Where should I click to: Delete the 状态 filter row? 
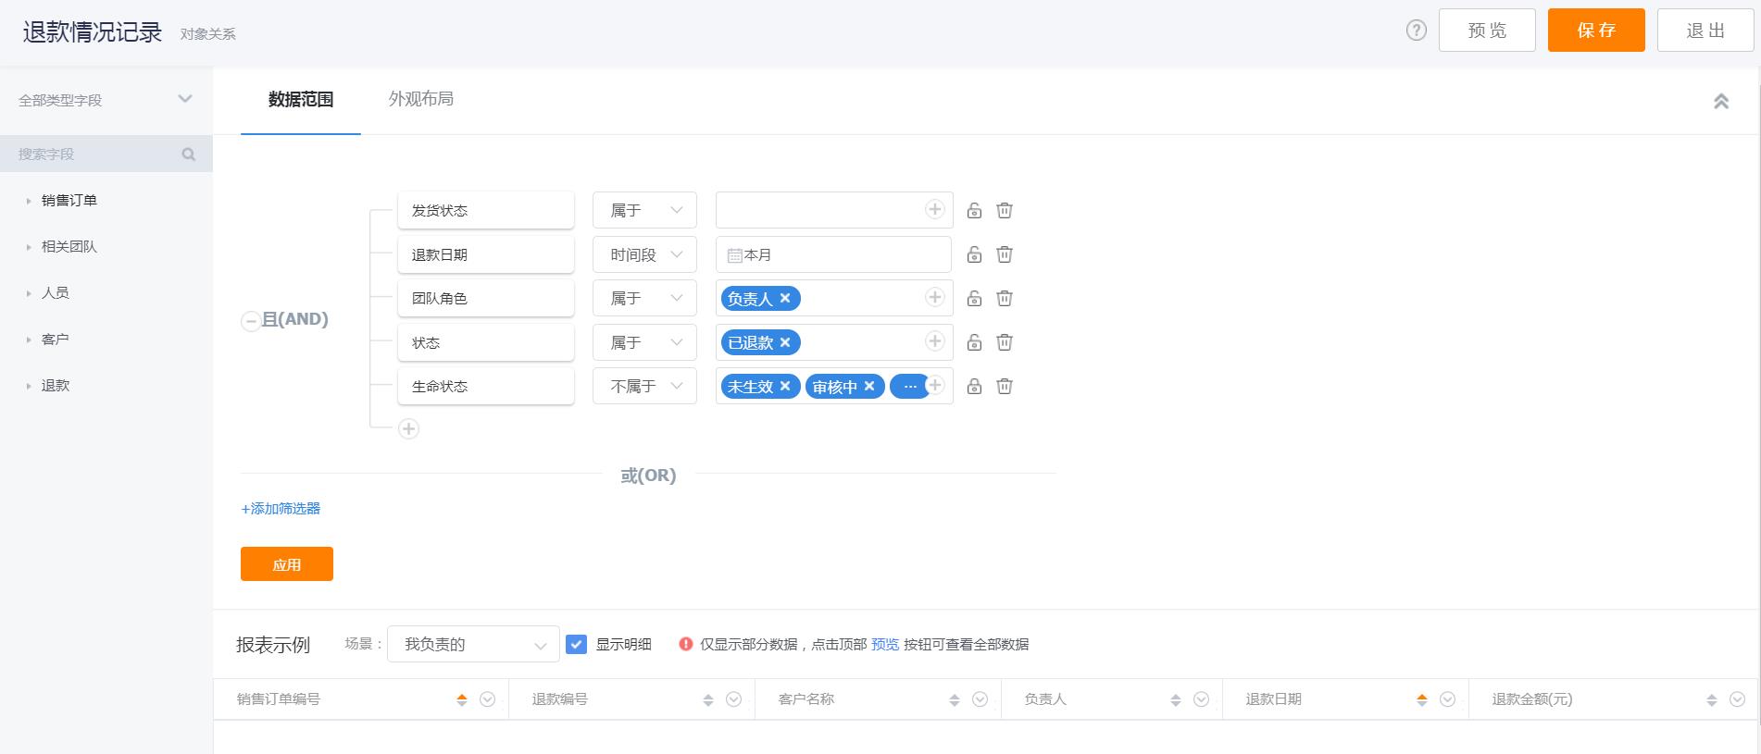pos(1005,342)
